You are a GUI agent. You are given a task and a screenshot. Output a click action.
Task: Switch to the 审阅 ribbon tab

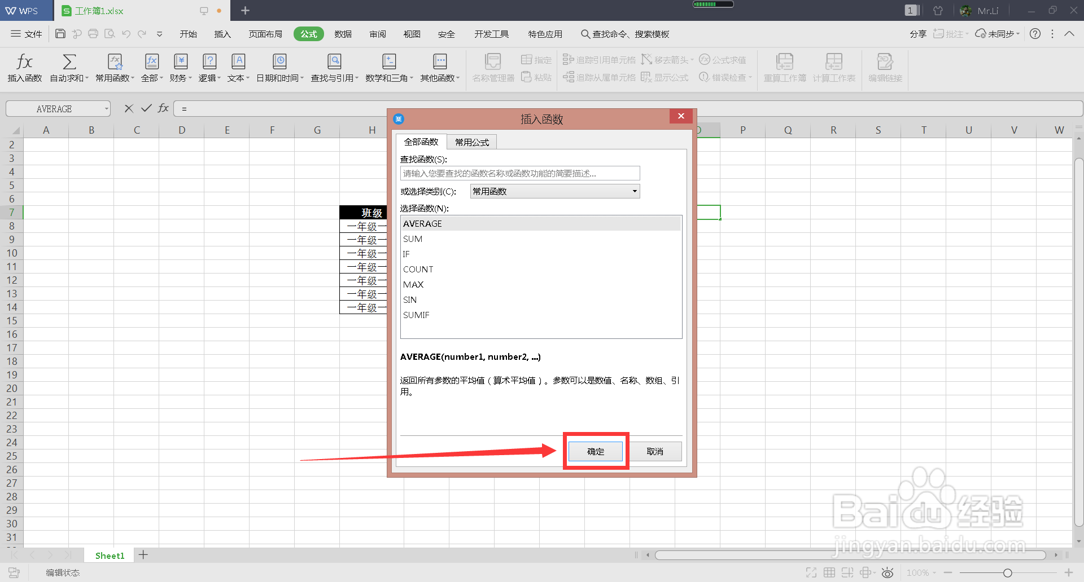tap(378, 34)
